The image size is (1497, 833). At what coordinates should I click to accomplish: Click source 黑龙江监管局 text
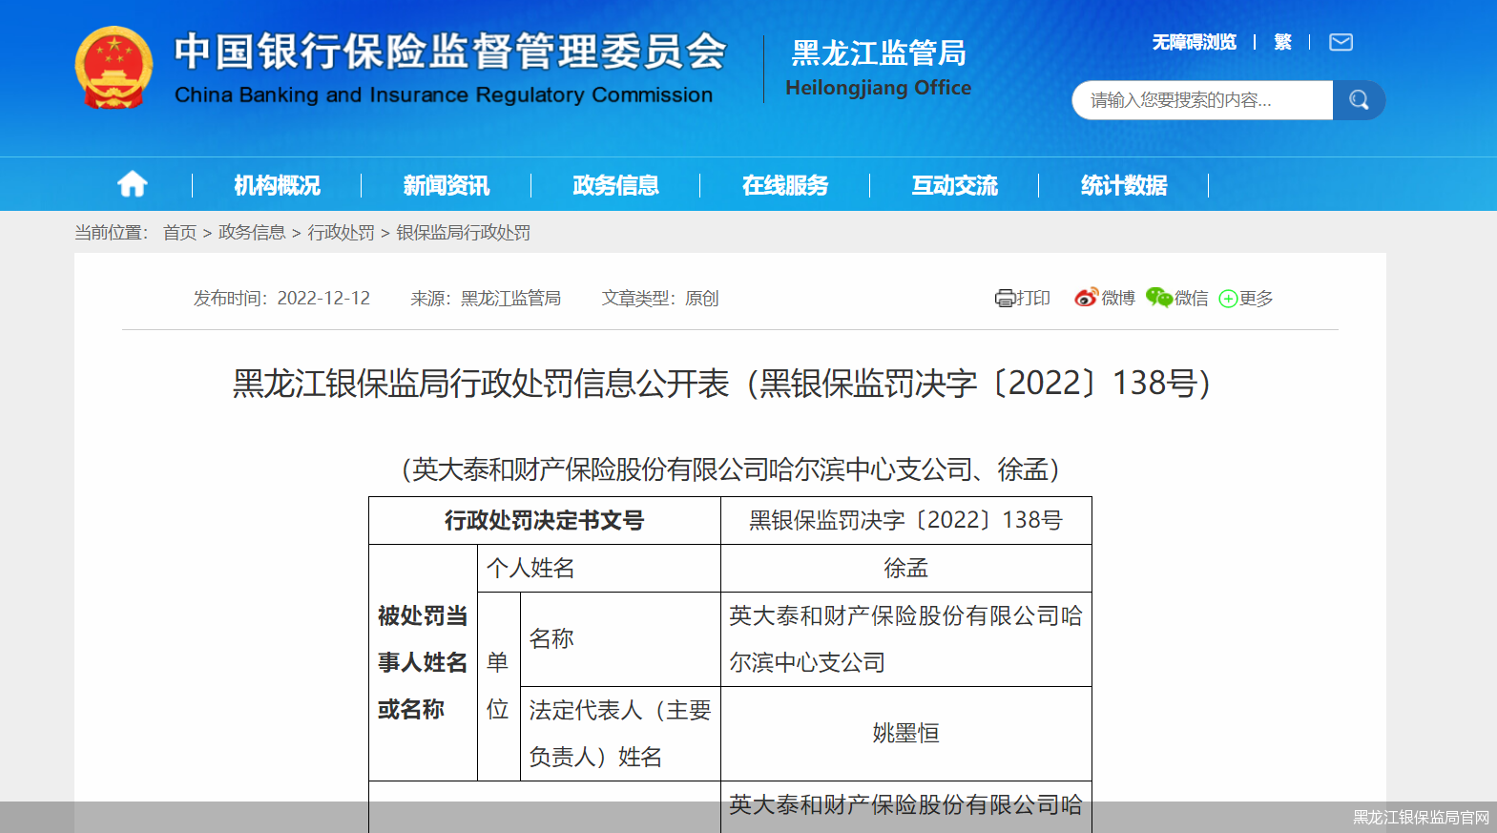510,299
